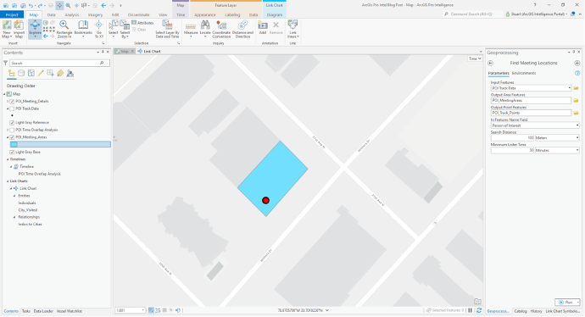
Task: Open the History pane tab
Action: 536,311
